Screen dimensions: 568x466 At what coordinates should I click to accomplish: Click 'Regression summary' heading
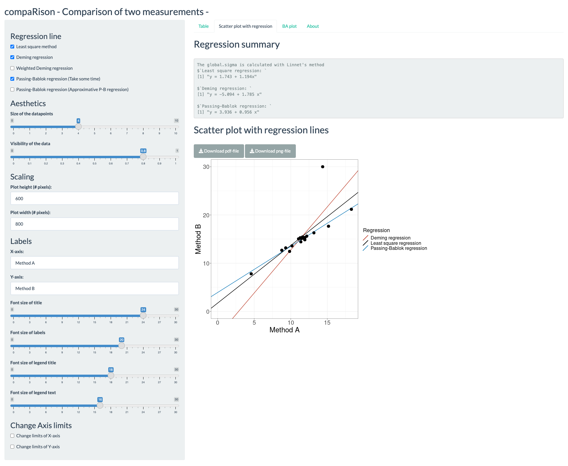(x=237, y=44)
